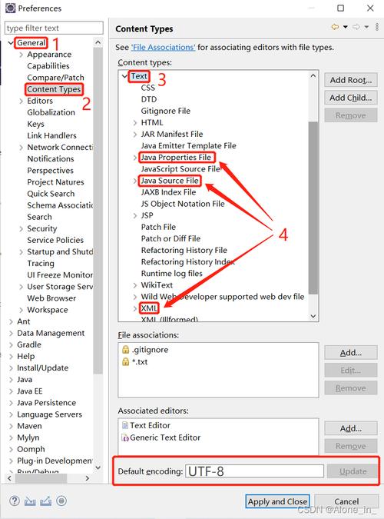Open the 'File Associations' link

coord(163,48)
